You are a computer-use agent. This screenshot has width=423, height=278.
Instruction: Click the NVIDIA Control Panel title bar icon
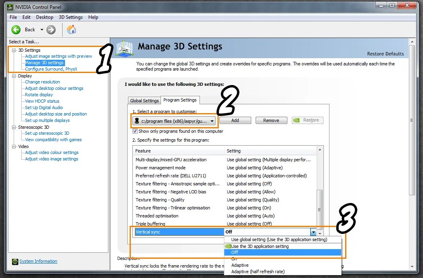(10, 7)
